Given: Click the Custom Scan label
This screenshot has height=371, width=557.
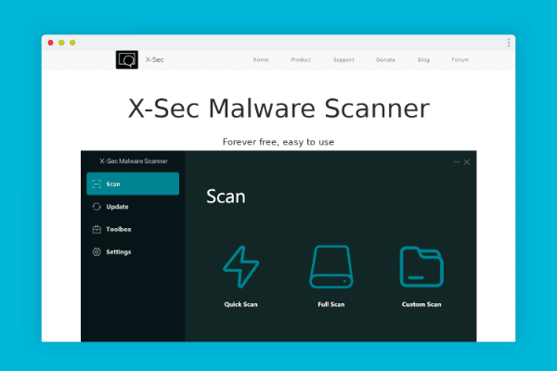Looking at the screenshot, I should [421, 304].
